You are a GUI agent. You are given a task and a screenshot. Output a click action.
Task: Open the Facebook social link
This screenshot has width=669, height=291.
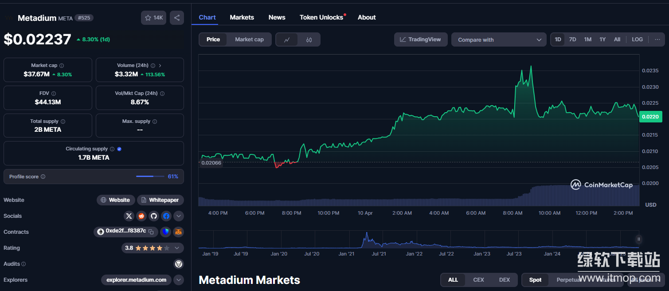(x=166, y=216)
